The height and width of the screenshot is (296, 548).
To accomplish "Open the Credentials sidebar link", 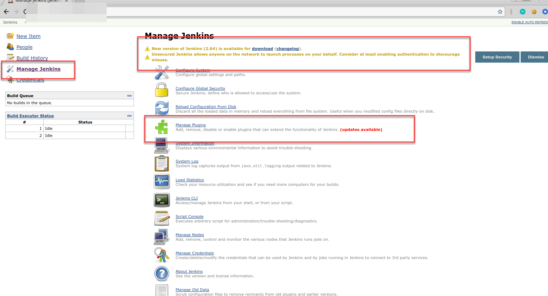I will (x=30, y=80).
